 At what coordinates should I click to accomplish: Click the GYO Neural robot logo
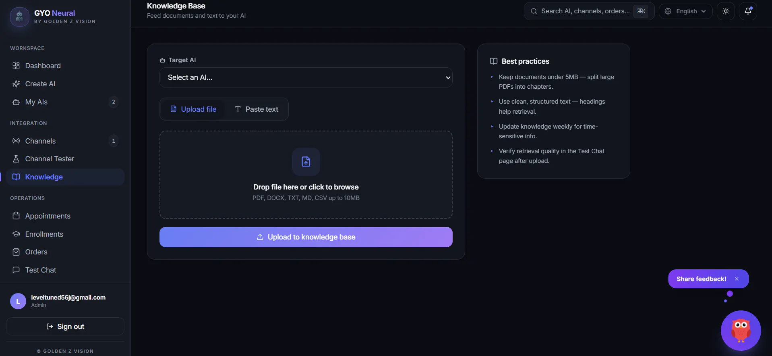19,17
